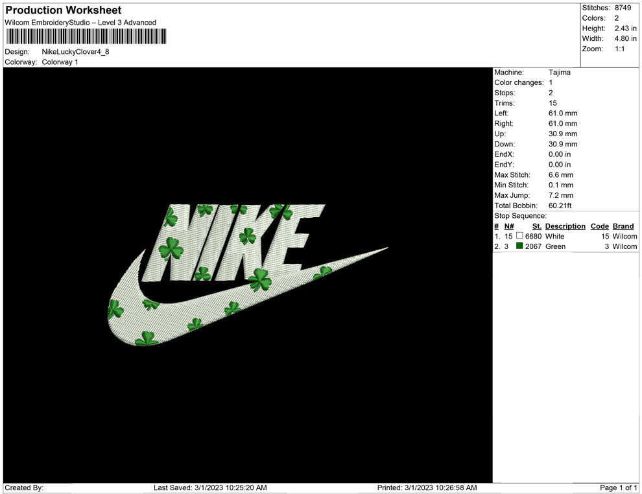Click the Production Worksheet title

click(64, 10)
